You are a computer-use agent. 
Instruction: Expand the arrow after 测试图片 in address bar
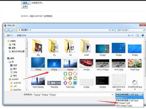pyautogui.click(x=30, y=30)
